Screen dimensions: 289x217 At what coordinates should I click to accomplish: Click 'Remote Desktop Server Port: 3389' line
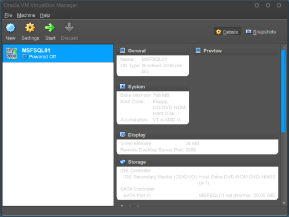[x=158, y=150]
